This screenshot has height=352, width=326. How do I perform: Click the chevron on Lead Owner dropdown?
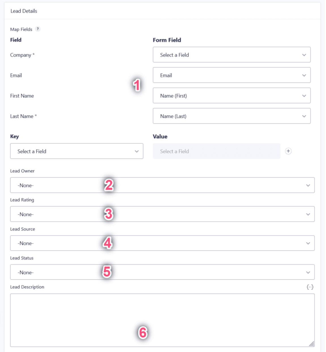click(x=308, y=185)
